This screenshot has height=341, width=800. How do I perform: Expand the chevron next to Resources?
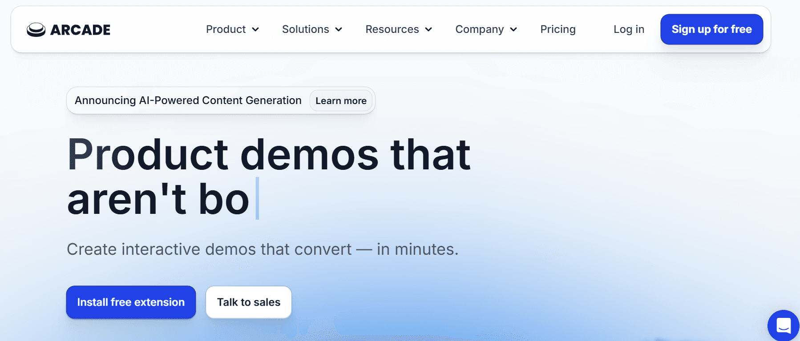[x=428, y=30]
